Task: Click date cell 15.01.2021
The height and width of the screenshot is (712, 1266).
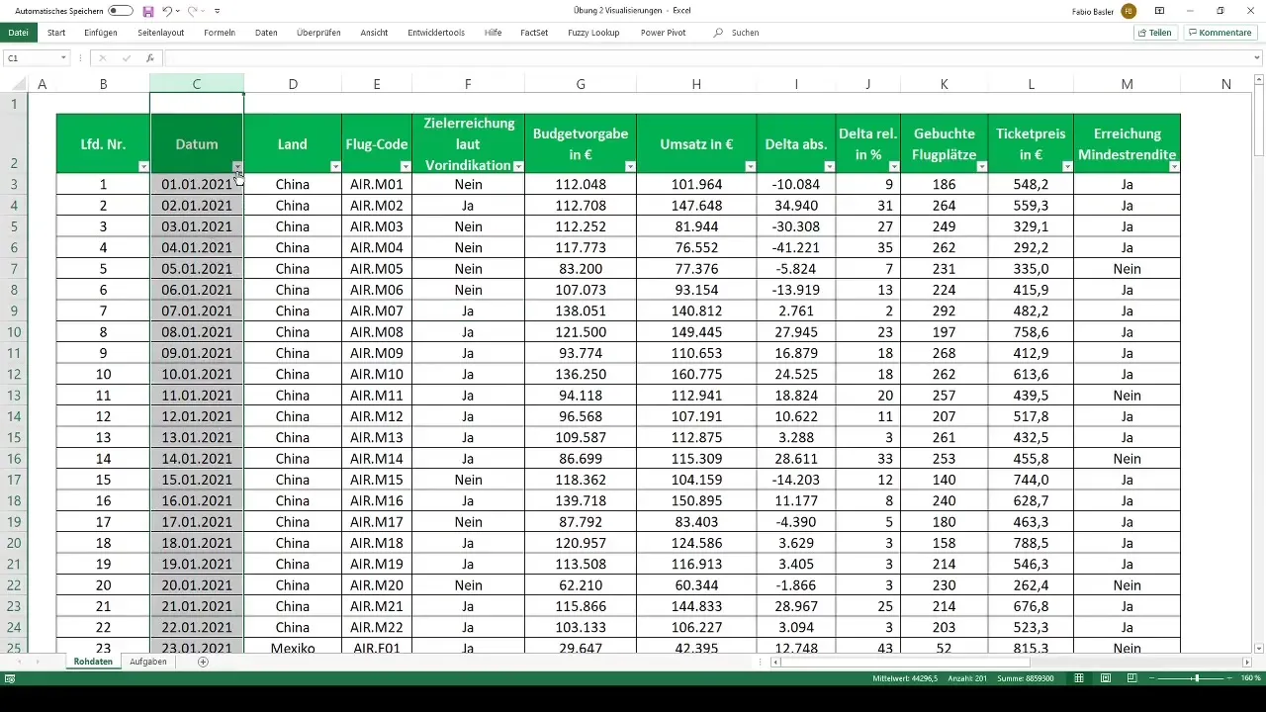Action: pos(197,480)
